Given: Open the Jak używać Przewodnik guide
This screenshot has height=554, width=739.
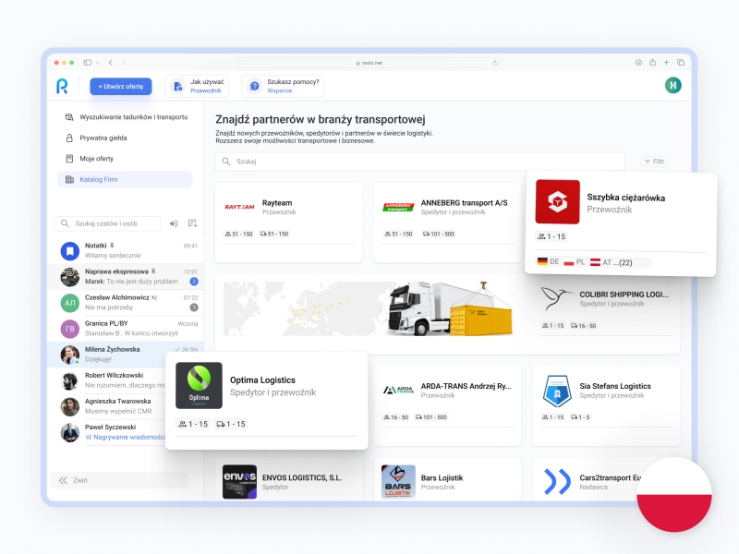Looking at the screenshot, I should (x=197, y=86).
